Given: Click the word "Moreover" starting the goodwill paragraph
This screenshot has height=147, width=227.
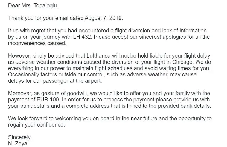Looking at the screenshot, I should [21, 93].
